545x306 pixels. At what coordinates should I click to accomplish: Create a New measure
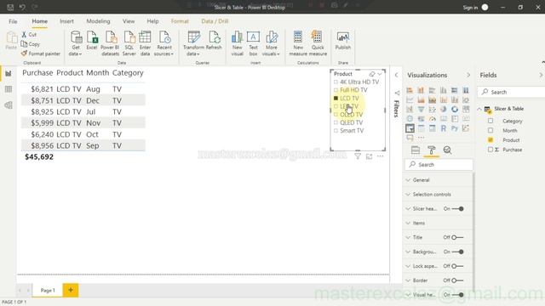298,43
